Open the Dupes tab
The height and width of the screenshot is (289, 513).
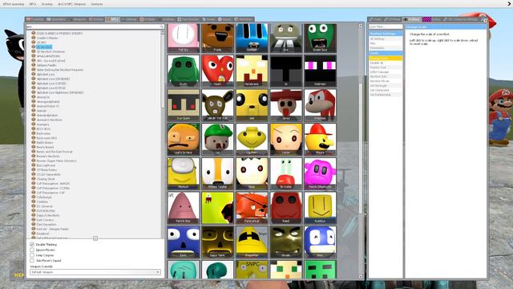(224, 19)
